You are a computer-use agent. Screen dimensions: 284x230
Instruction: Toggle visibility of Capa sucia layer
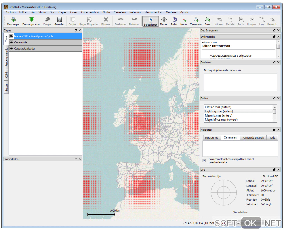pos(11,42)
